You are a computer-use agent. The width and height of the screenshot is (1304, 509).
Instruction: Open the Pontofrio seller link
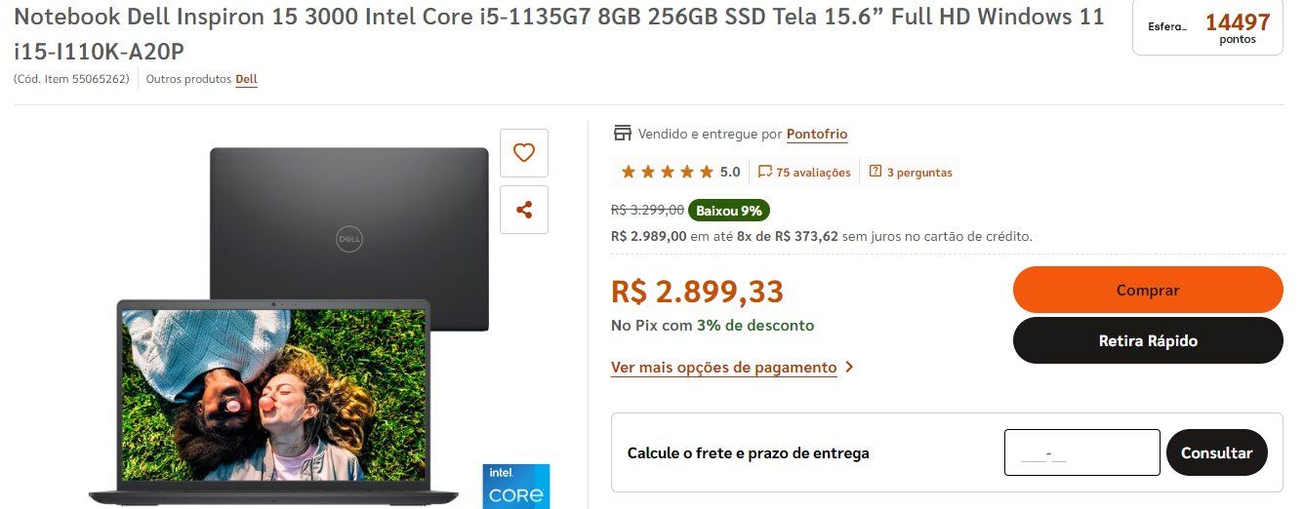point(817,135)
